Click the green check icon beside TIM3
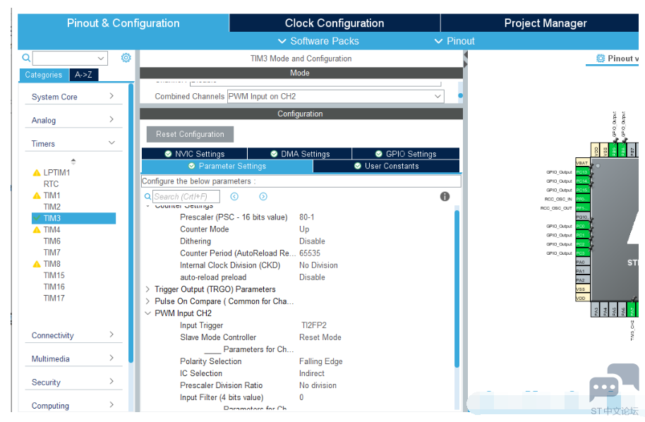The width and height of the screenshot is (645, 422). pyautogui.click(x=37, y=218)
